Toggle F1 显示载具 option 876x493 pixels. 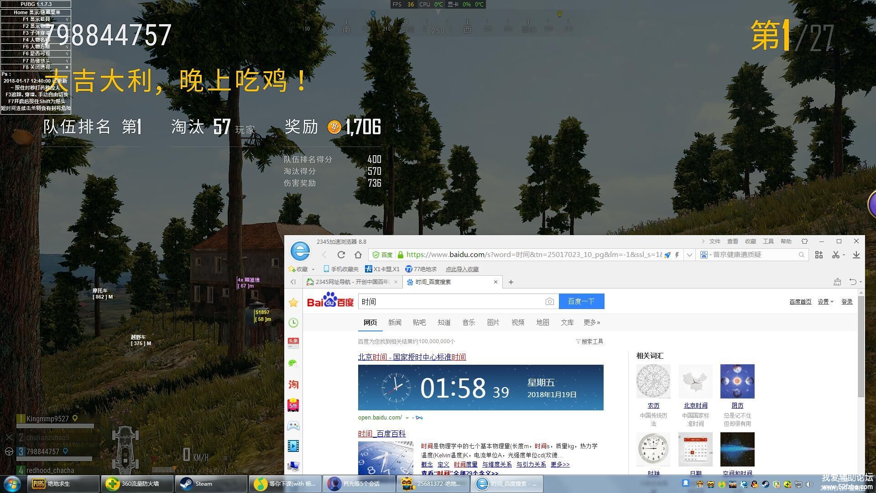point(36,19)
